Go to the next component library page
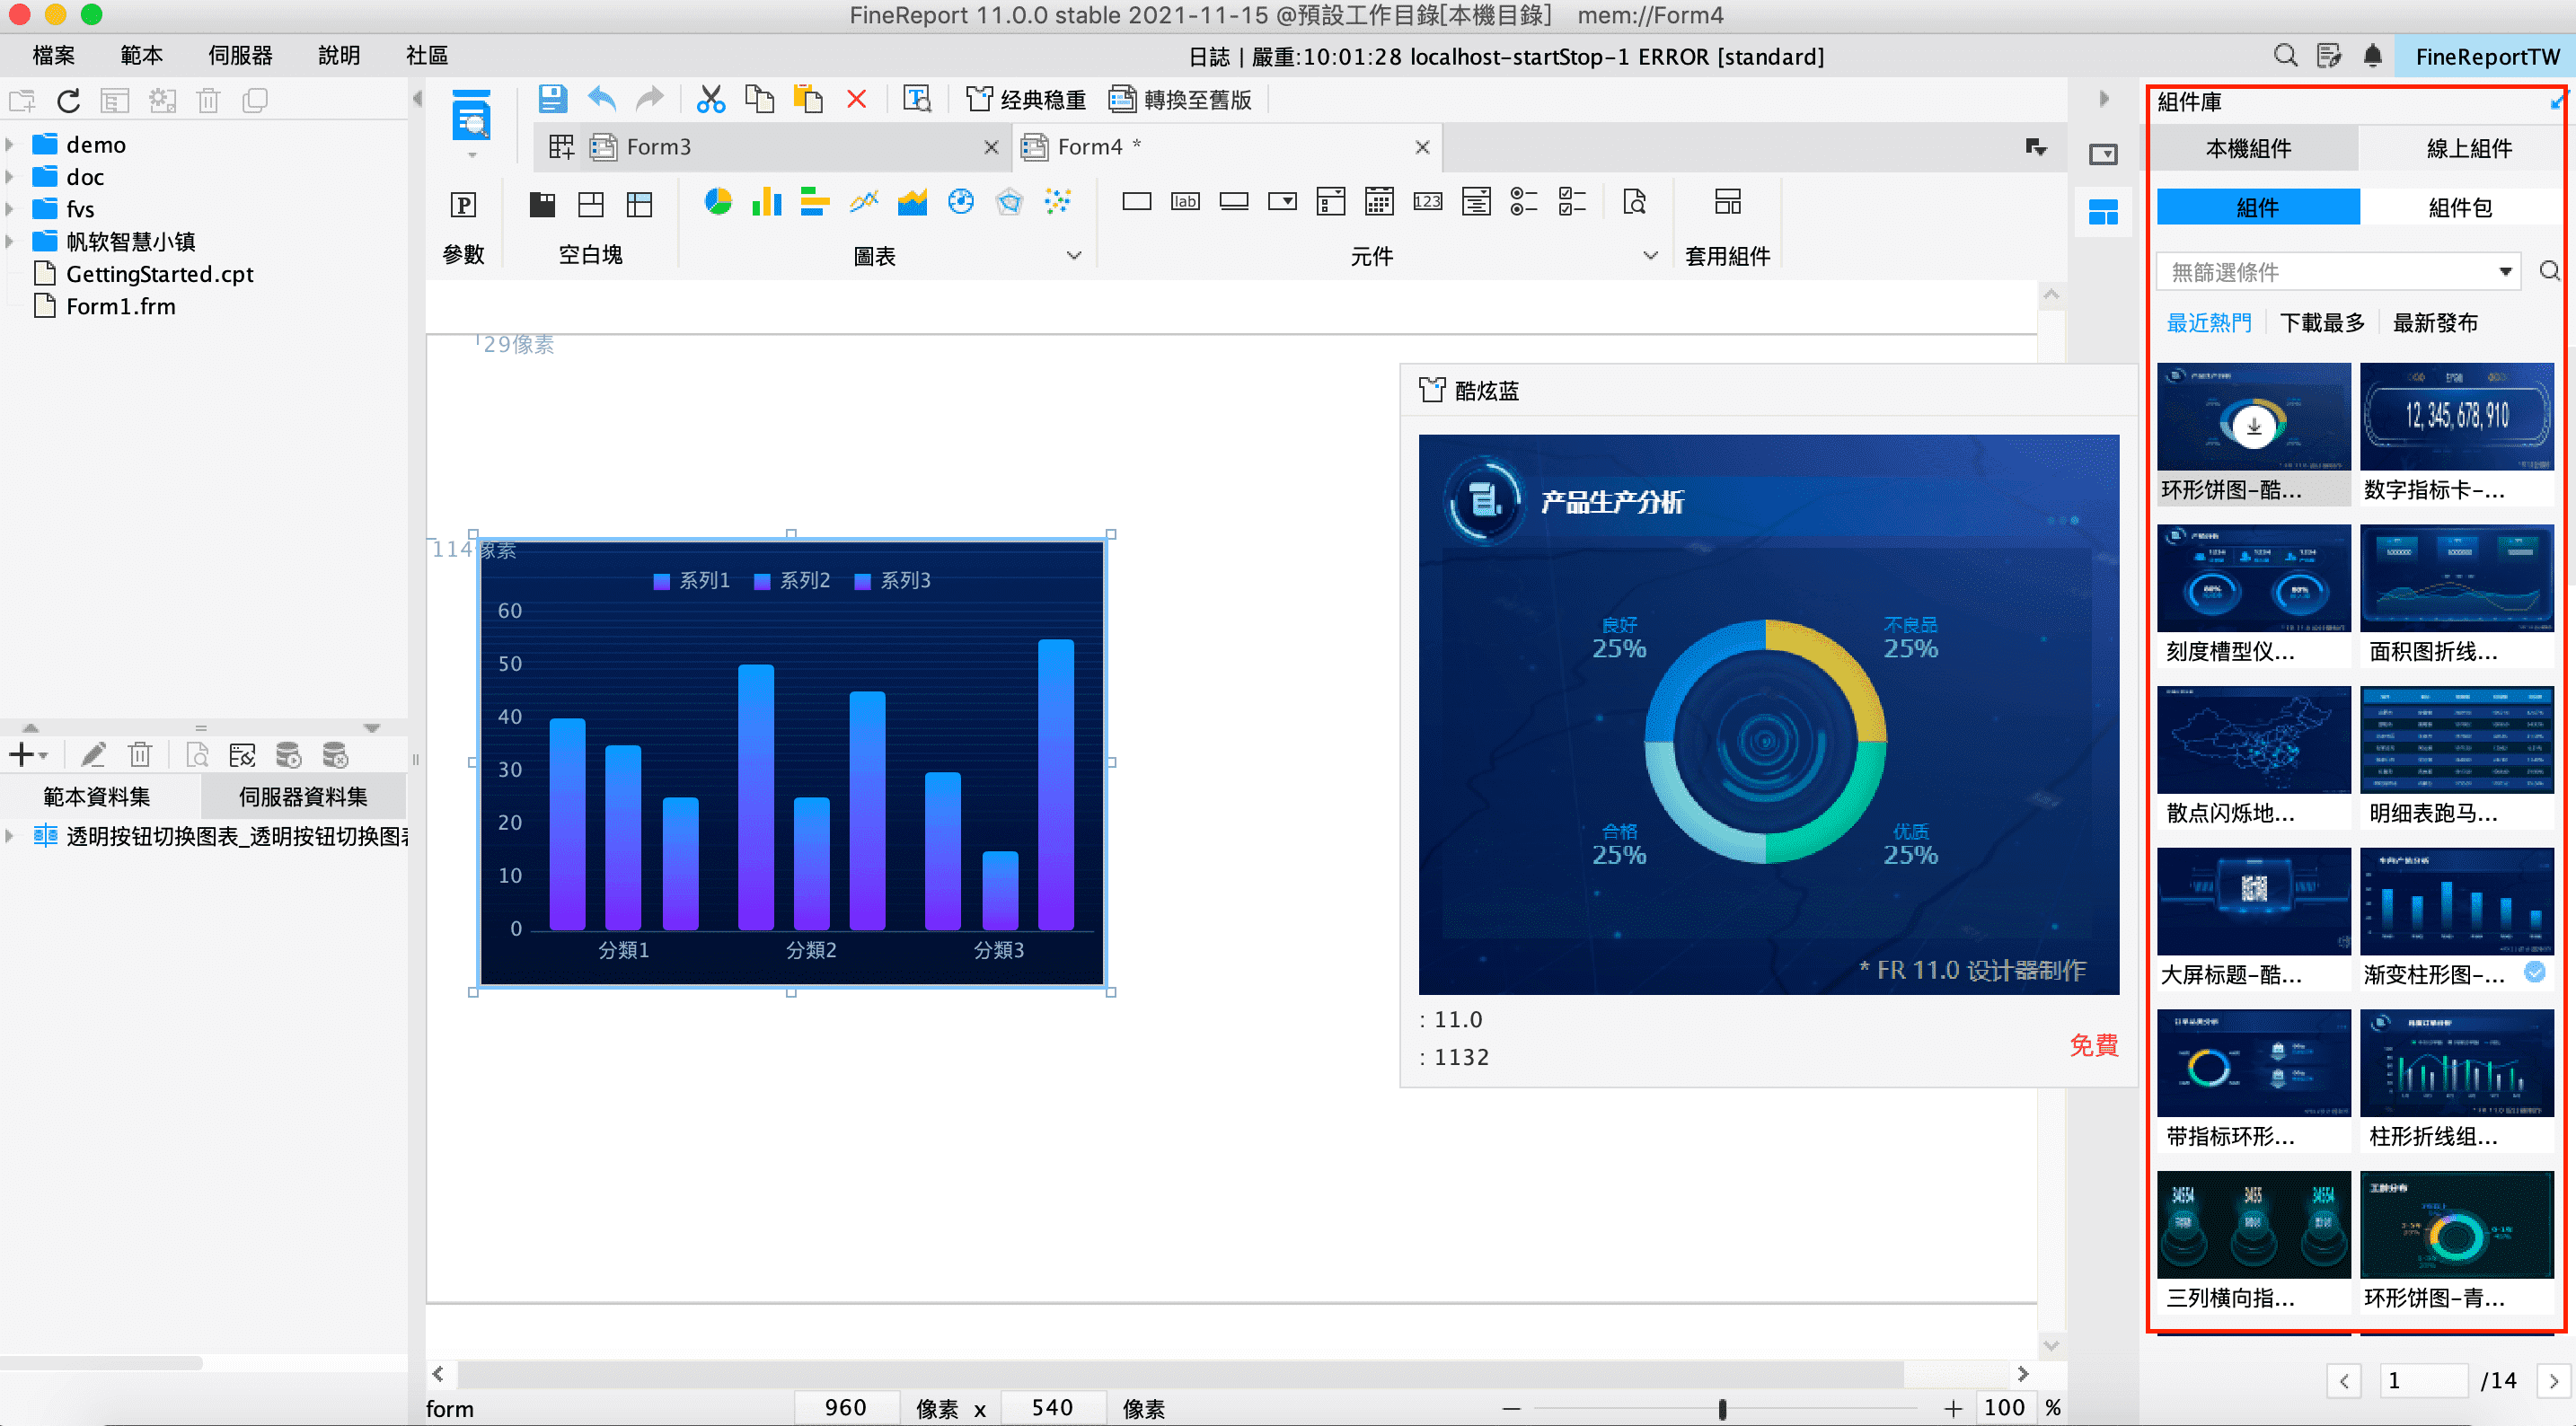Screen dimensions: 2576x1426 tap(2554, 1381)
